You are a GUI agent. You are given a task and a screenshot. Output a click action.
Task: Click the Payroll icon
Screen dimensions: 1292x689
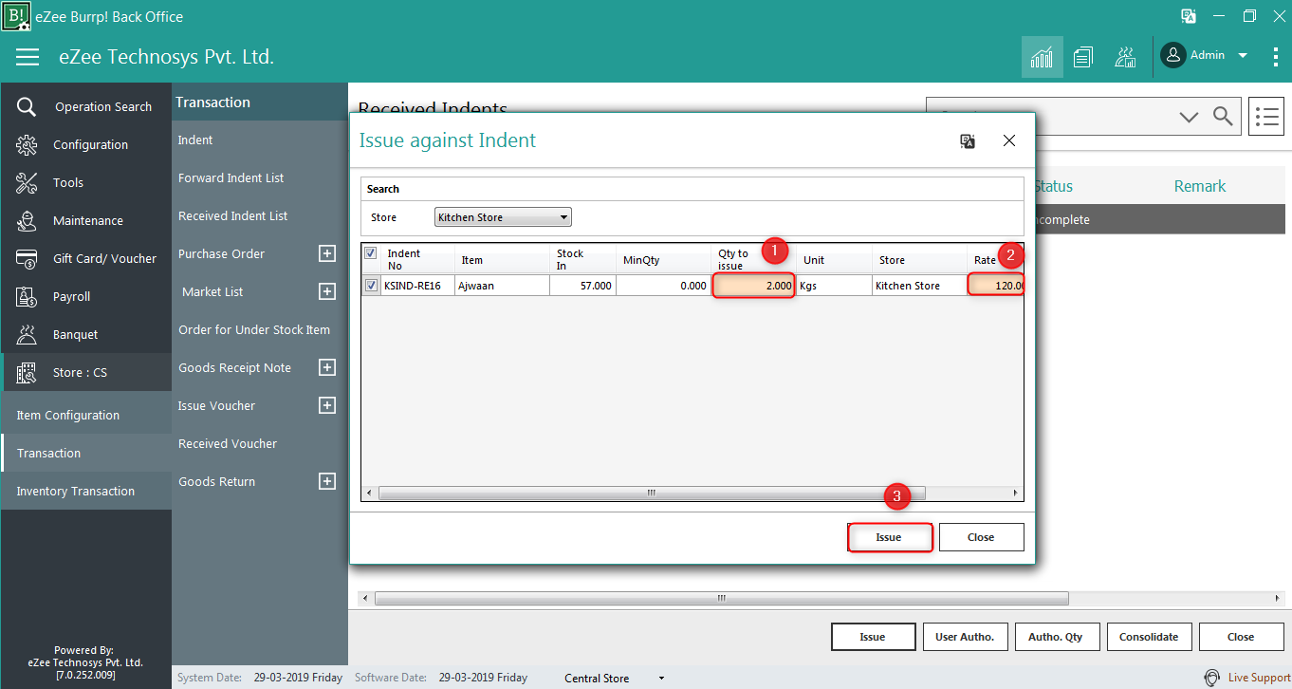(27, 297)
